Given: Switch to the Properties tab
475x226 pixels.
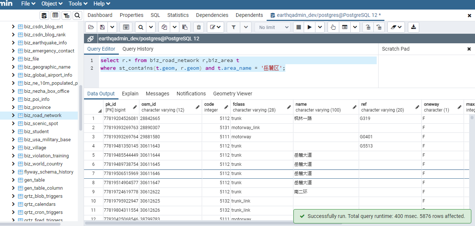Looking at the screenshot, I should 131,15.
